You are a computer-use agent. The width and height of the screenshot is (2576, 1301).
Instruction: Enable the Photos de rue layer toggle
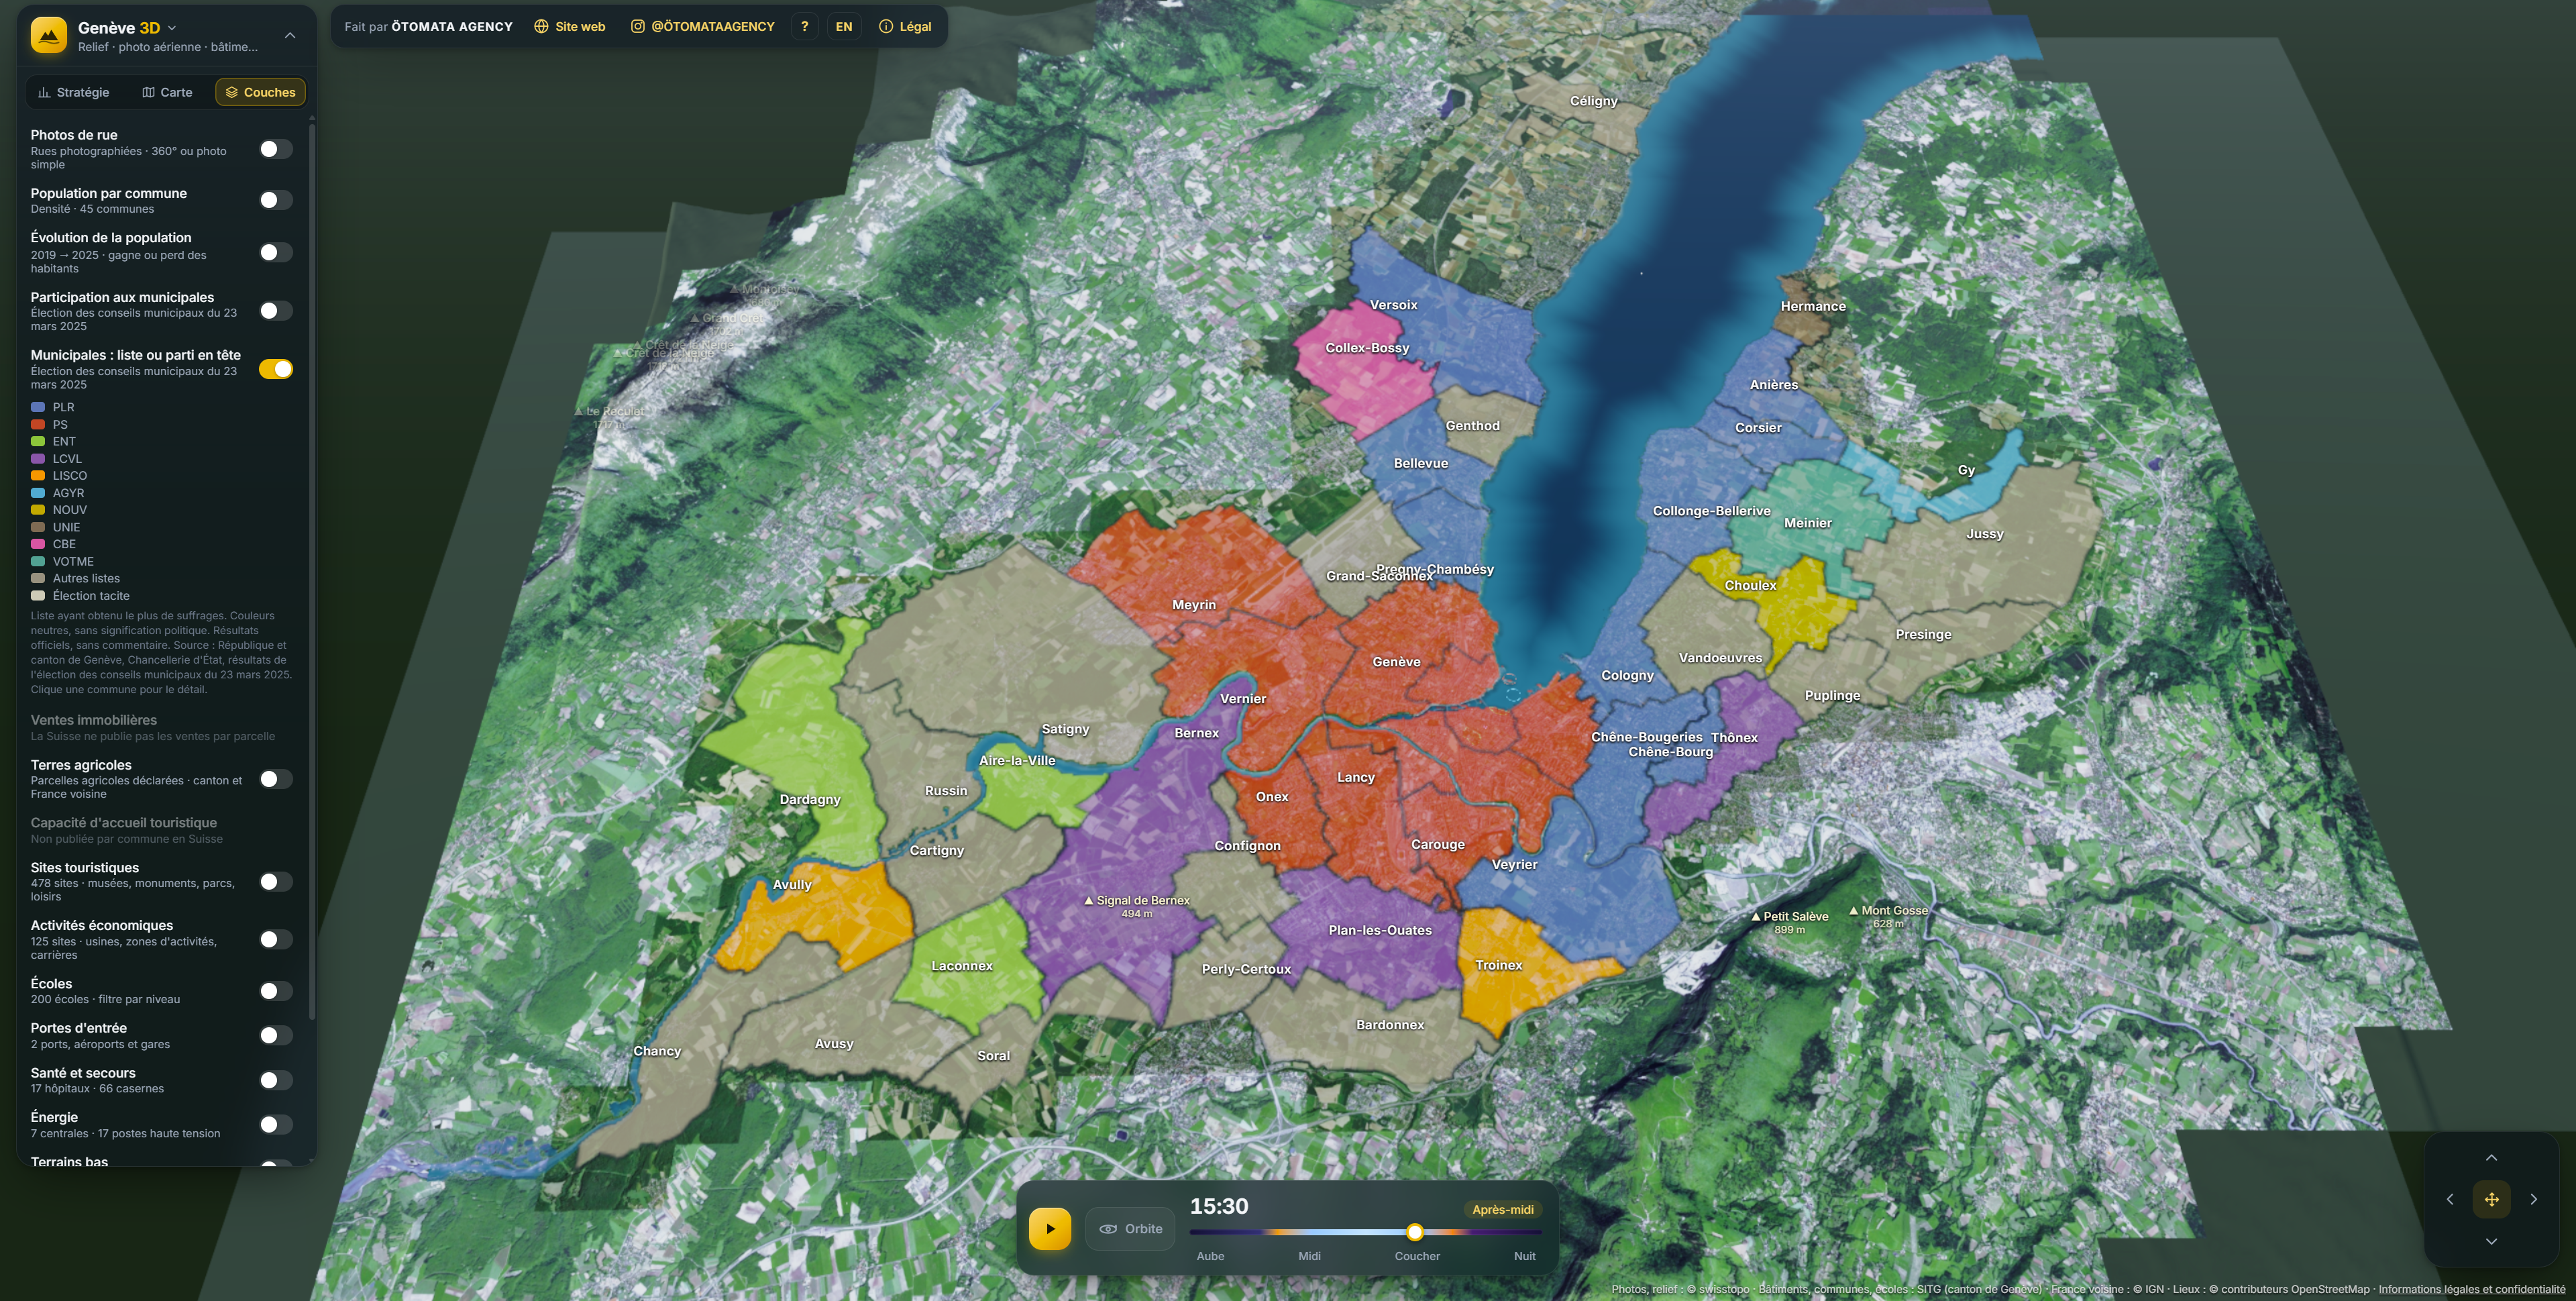pos(276,149)
